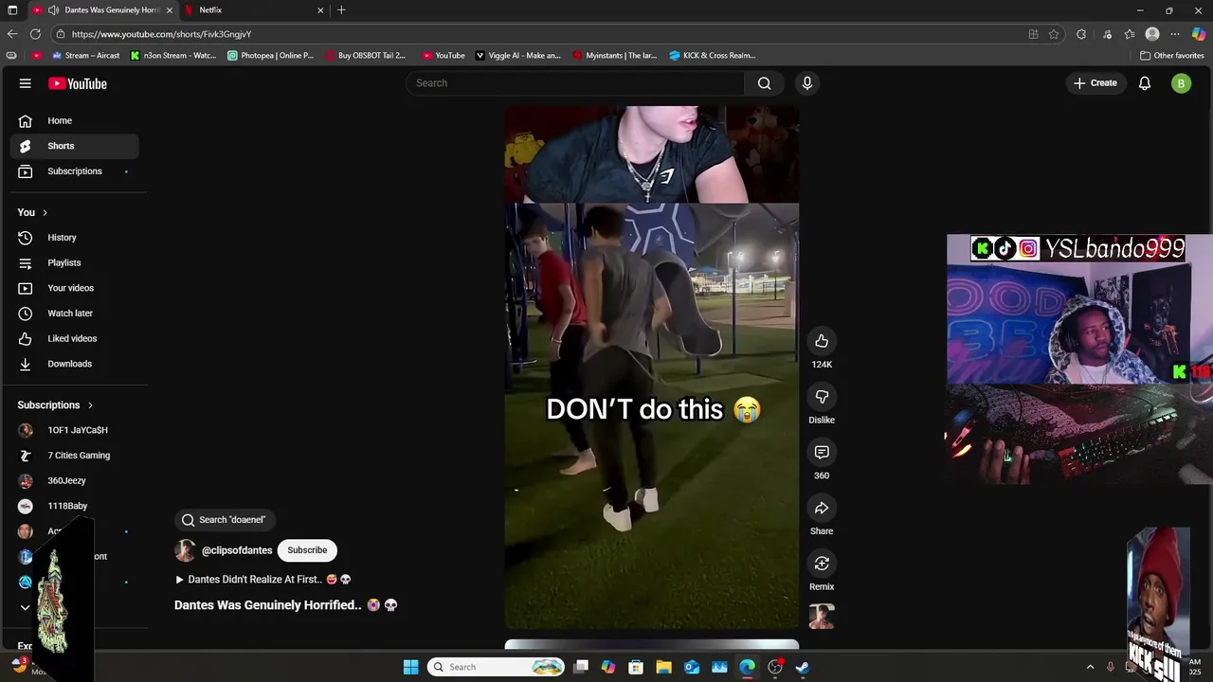Subscribe to @clipsofdantes
The width and height of the screenshot is (1213, 682).
pyautogui.click(x=307, y=550)
